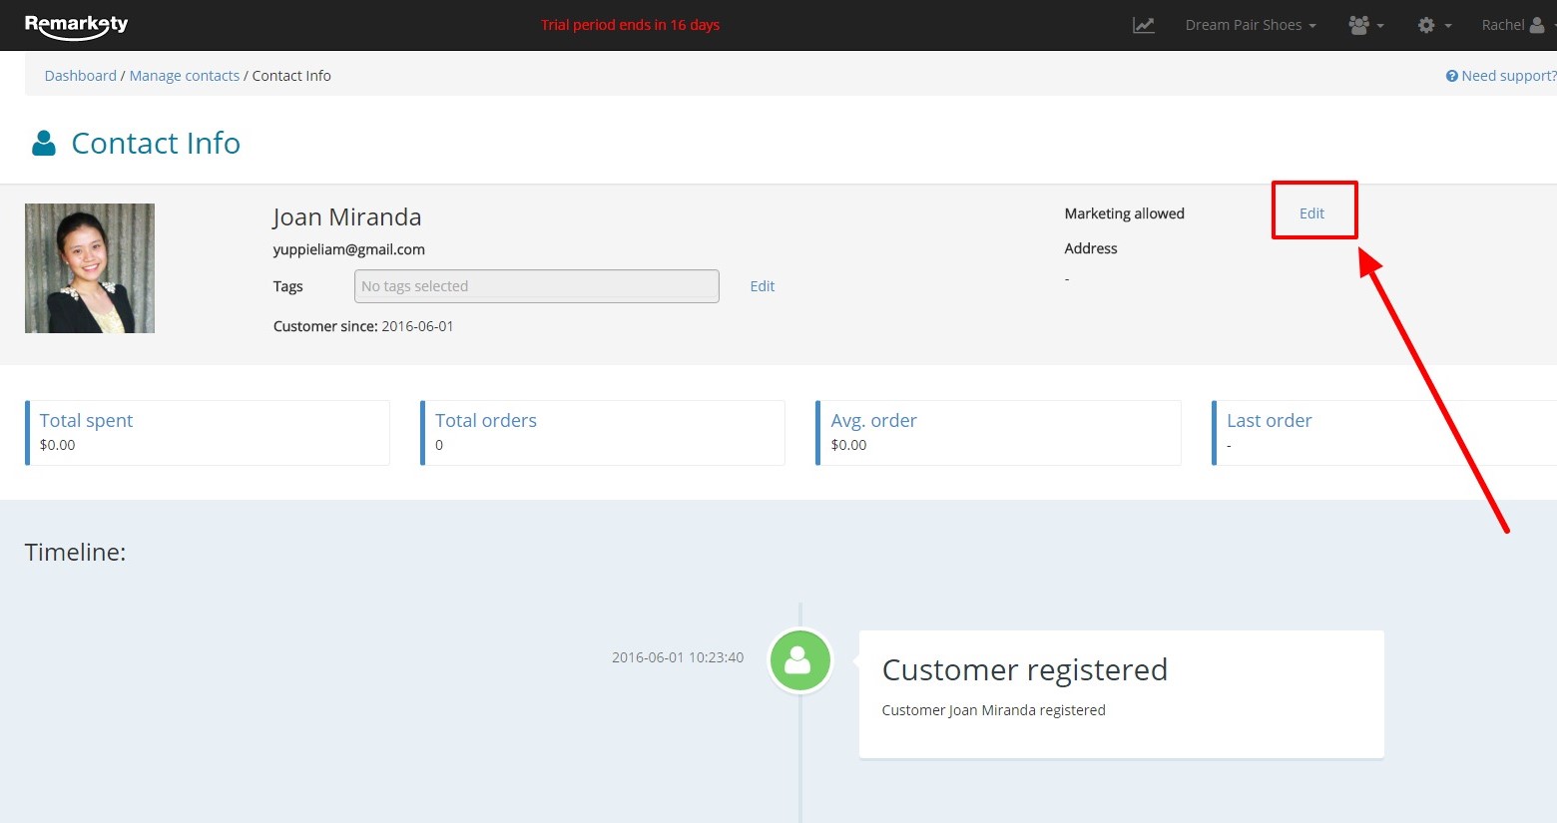Screen dimensions: 1557x823
Task: Click the yuppieliam@gmail.com email text
Action: click(x=349, y=249)
